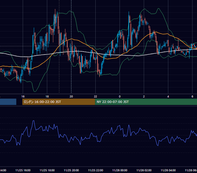Click the 16 hour label on price chart axis
Image resolution: width=197 pixels, height=173 pixels.
[23, 97]
